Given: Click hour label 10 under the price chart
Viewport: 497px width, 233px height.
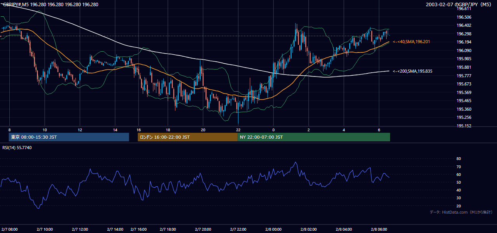Looking at the screenshot, I should pyautogui.click(x=45, y=130).
